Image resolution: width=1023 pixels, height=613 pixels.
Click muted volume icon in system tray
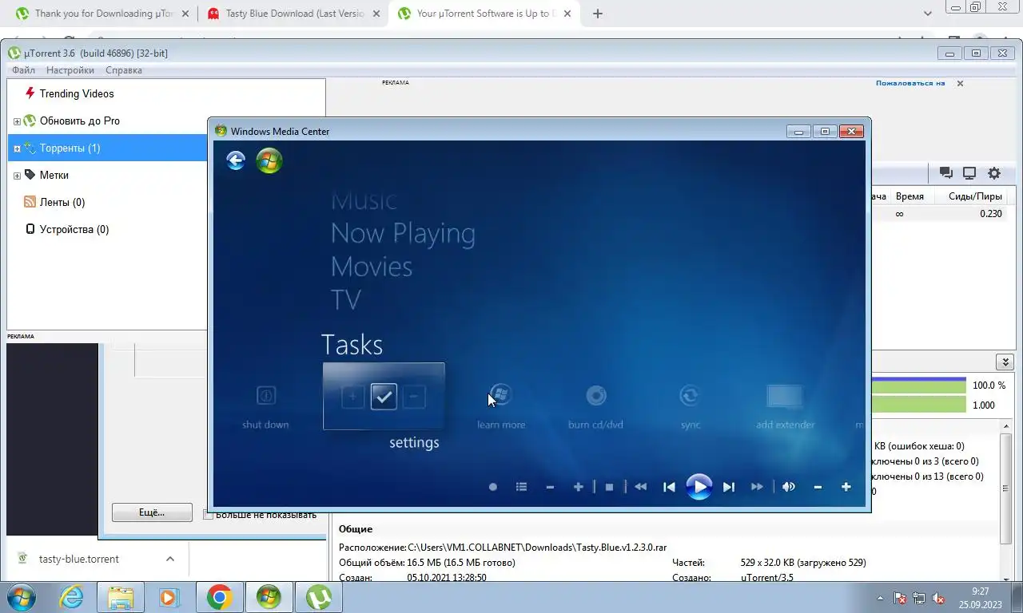[x=939, y=598]
